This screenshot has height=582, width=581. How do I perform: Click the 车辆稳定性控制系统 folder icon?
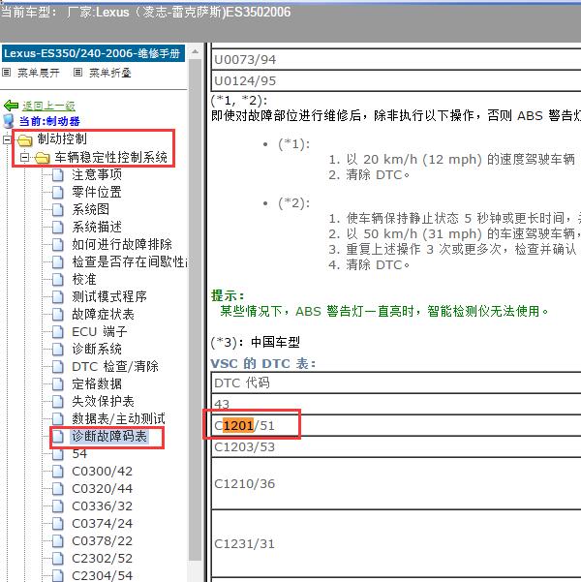[42, 158]
